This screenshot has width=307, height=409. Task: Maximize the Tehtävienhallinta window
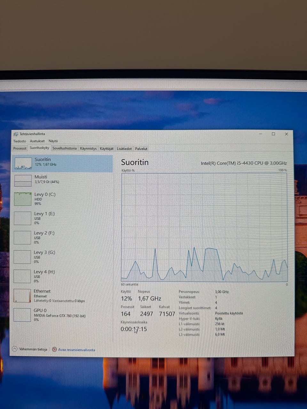click(x=273, y=134)
